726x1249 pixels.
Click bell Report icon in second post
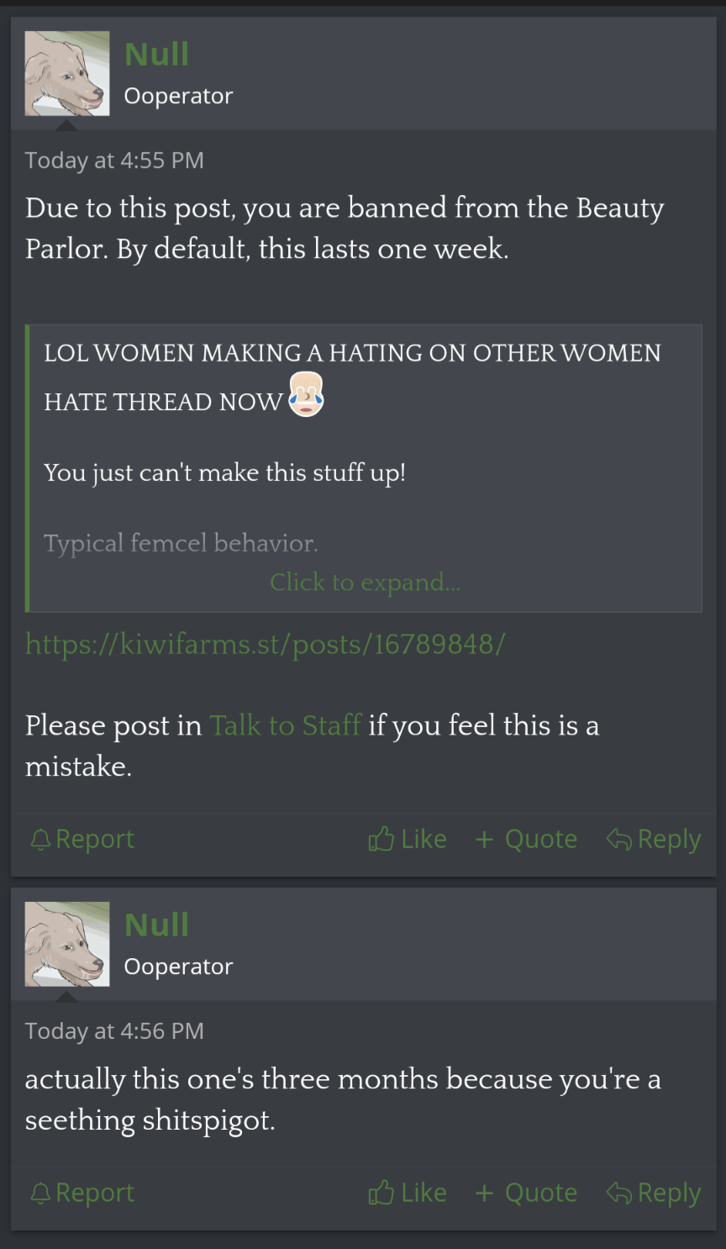(x=40, y=1194)
